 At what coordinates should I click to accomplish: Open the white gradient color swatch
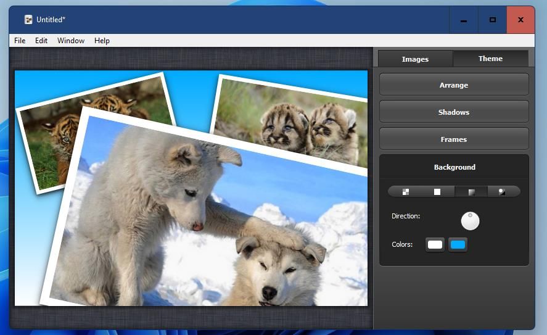(435, 245)
